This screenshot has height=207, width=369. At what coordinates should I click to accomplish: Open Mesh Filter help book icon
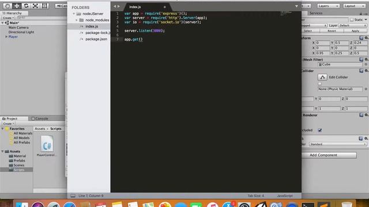tap(362, 59)
